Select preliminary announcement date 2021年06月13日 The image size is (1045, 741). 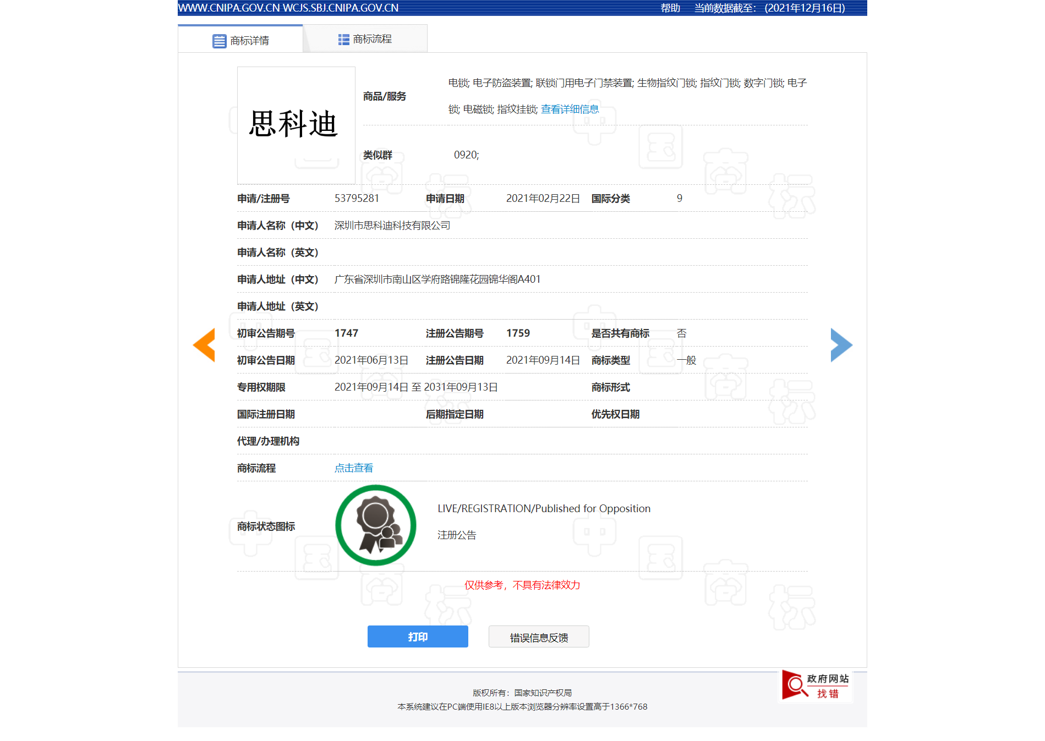pos(371,360)
